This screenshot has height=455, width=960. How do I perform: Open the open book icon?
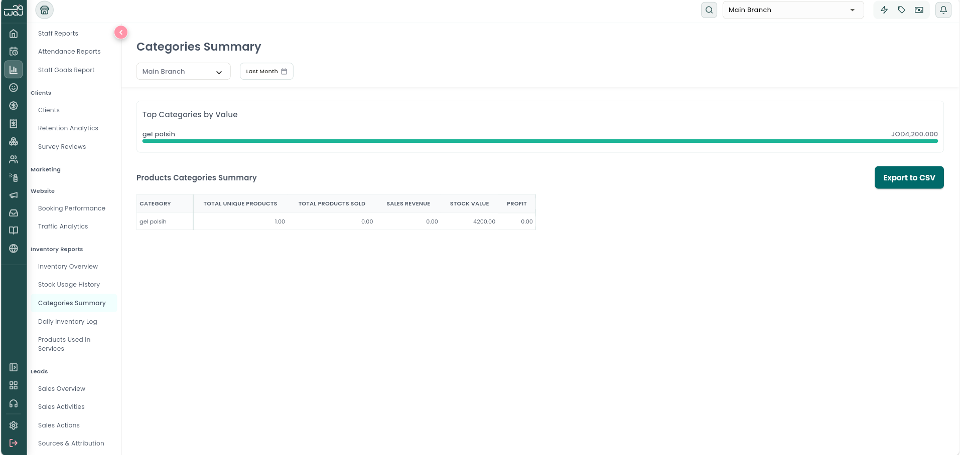pyautogui.click(x=14, y=231)
